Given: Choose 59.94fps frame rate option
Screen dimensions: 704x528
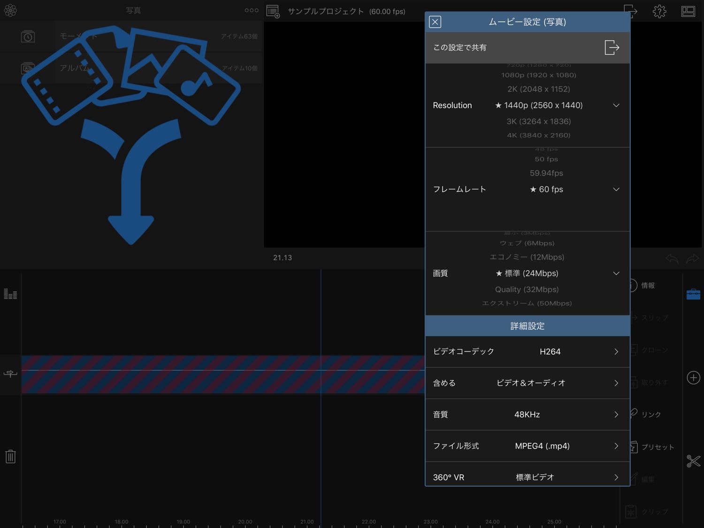Looking at the screenshot, I should click(x=546, y=173).
